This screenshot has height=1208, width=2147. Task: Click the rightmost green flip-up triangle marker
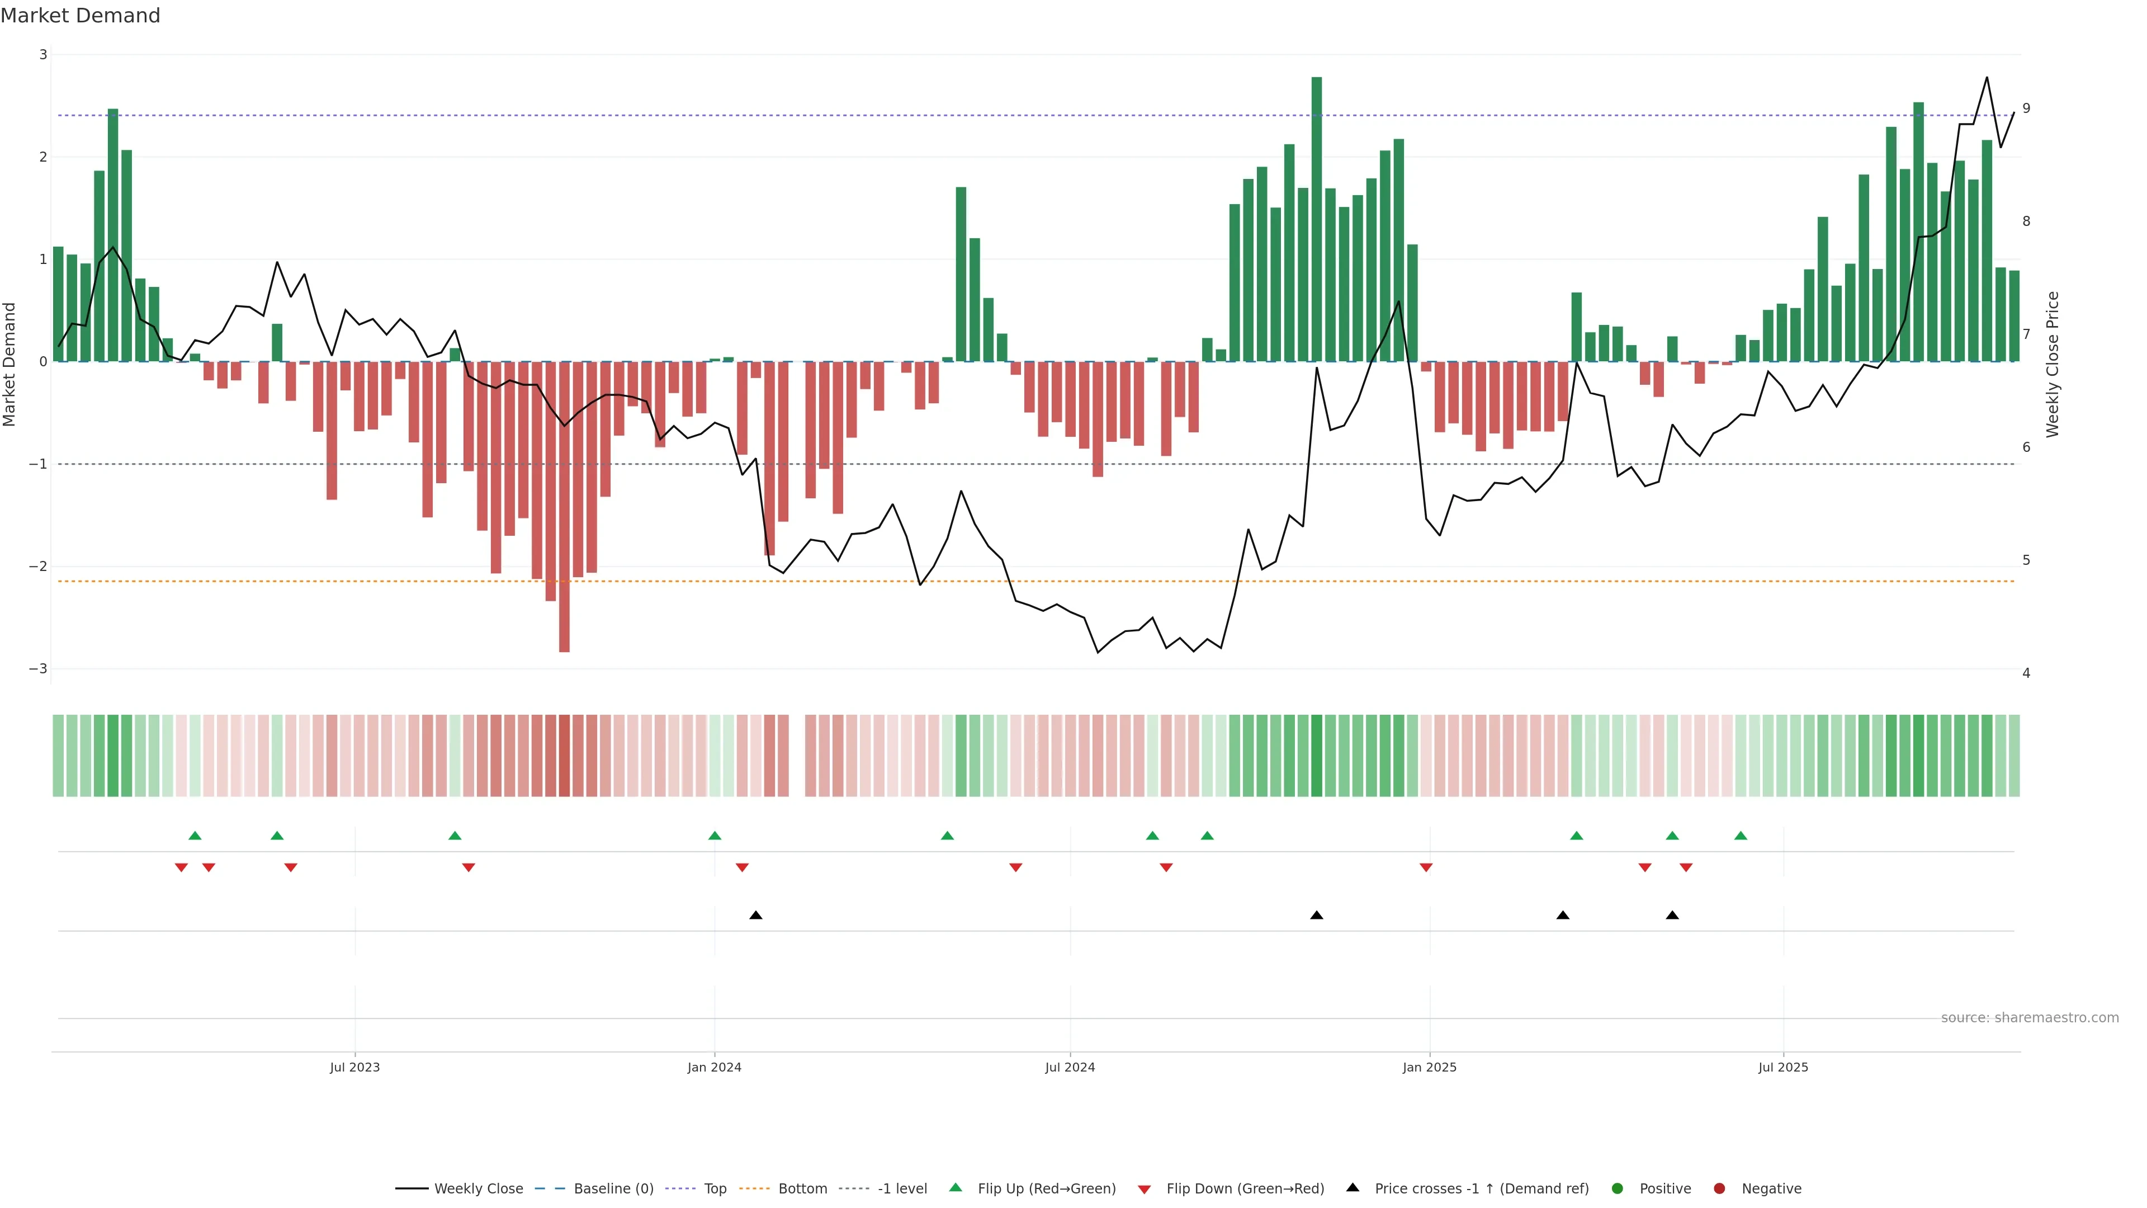[x=1741, y=836]
